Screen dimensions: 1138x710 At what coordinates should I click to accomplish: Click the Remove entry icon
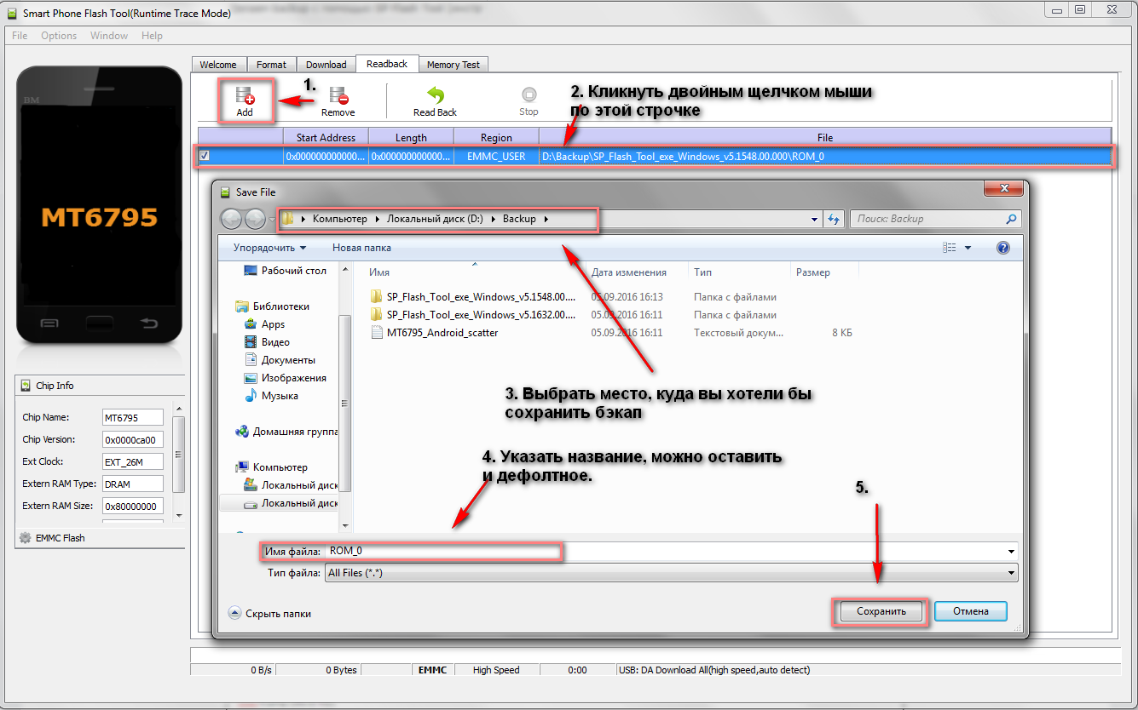pos(338,95)
